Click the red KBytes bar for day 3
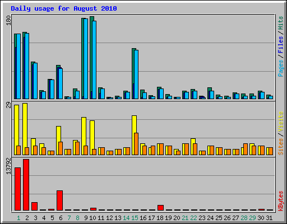The width and height of the screenshot is (287, 224). (34, 206)
